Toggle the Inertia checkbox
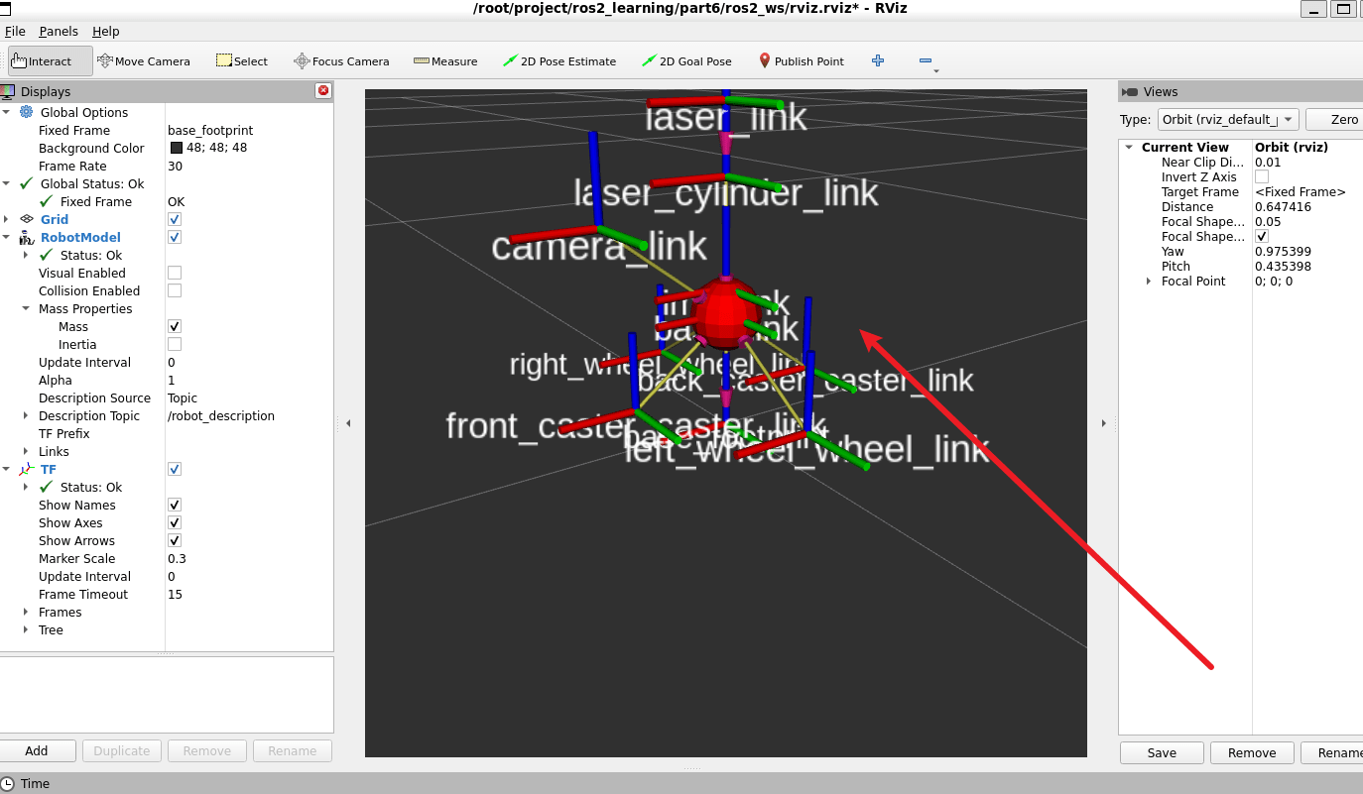This screenshot has width=1363, height=794. click(x=175, y=344)
